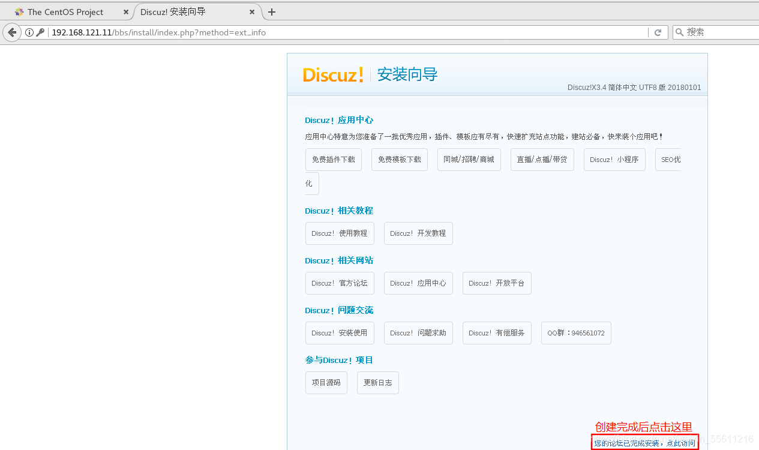Close The CentOS Project tab
The image size is (759, 450).
click(126, 12)
